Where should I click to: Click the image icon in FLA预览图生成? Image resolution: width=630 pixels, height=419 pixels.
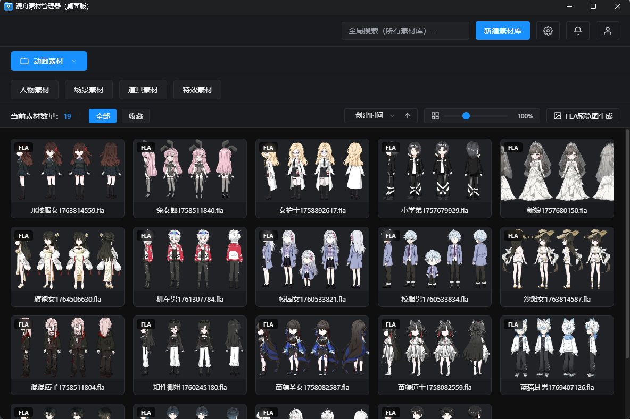pyautogui.click(x=558, y=116)
